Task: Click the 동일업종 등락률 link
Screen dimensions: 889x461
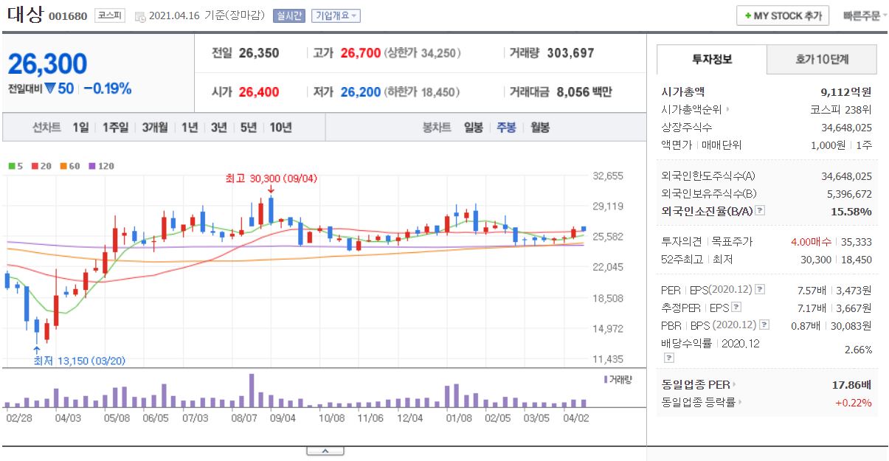Action: [699, 403]
